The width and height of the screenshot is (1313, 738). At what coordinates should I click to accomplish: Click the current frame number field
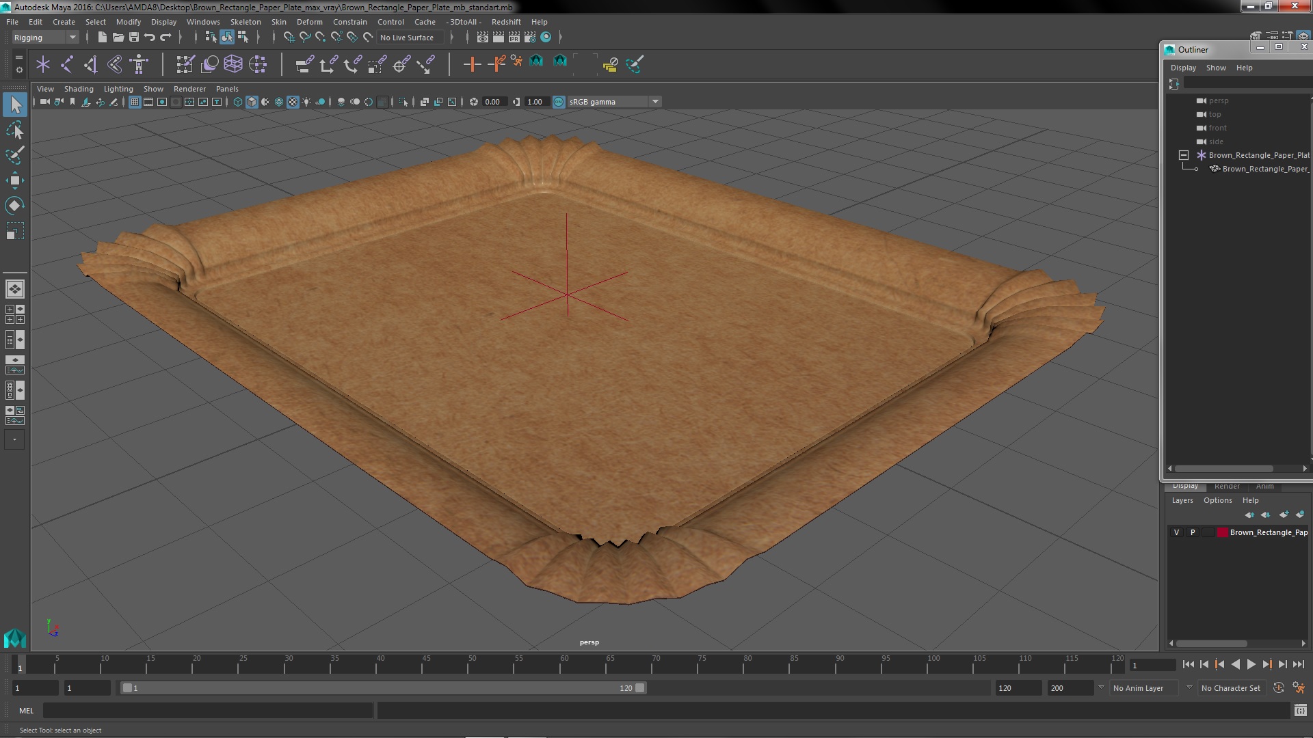[1152, 665]
